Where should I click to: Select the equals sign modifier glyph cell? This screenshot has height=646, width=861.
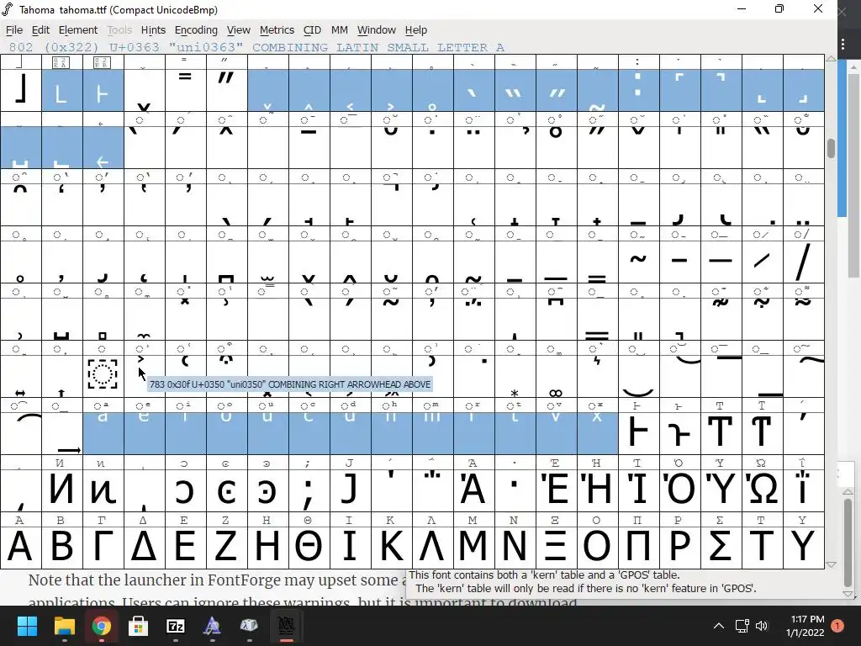pyautogui.click(x=186, y=90)
